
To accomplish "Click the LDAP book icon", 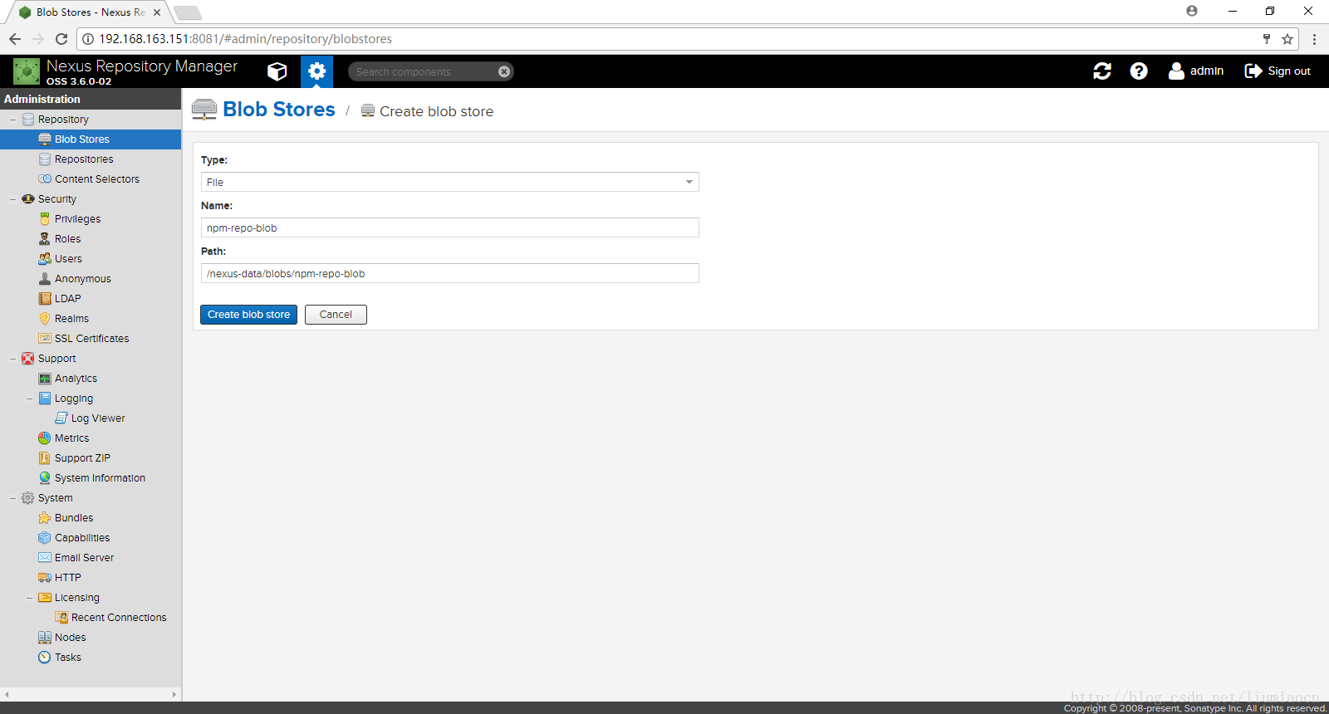I will (x=45, y=299).
